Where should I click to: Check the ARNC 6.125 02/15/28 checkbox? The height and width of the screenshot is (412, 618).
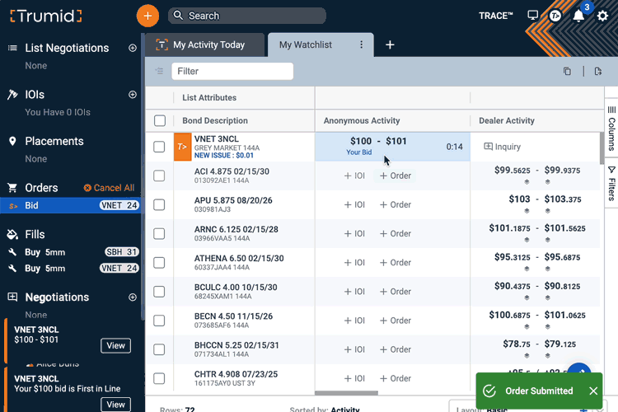point(159,234)
